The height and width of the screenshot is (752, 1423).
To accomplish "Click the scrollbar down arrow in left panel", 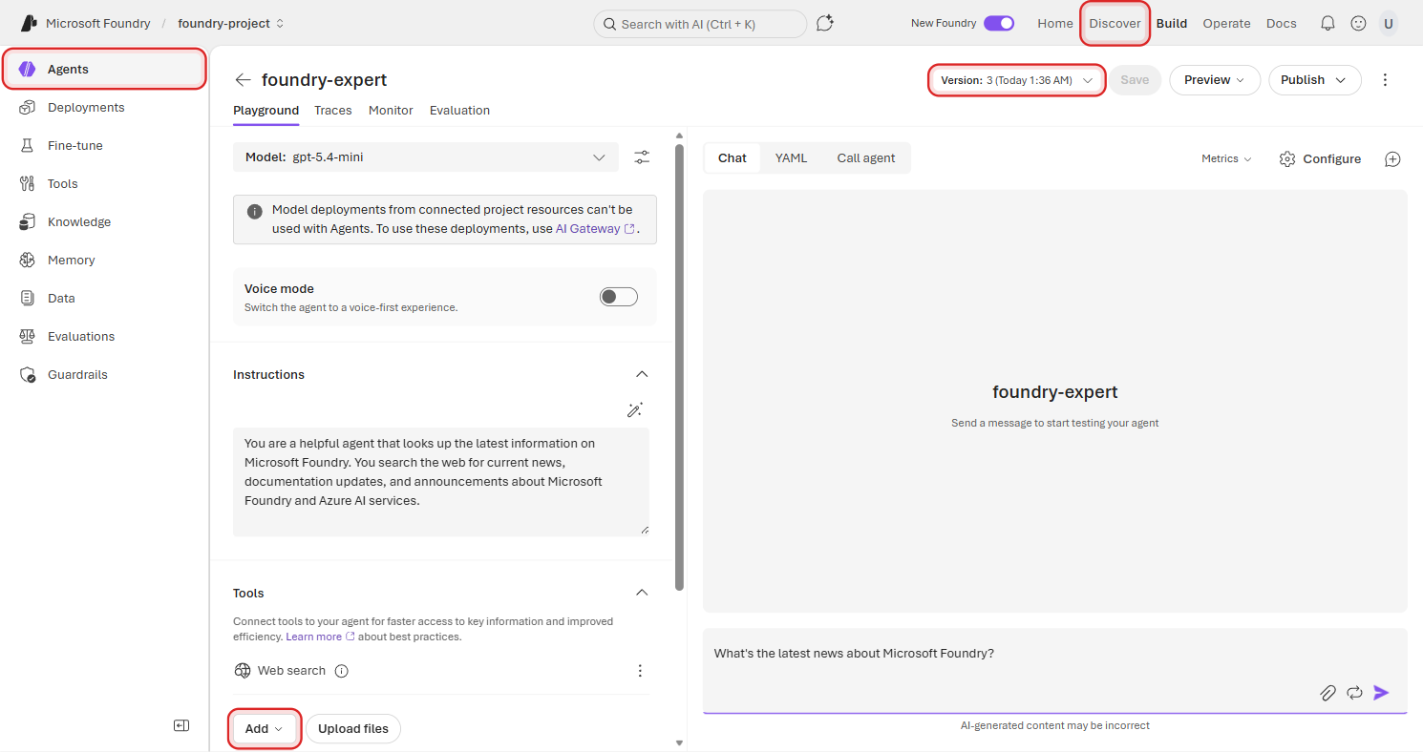I will (680, 742).
